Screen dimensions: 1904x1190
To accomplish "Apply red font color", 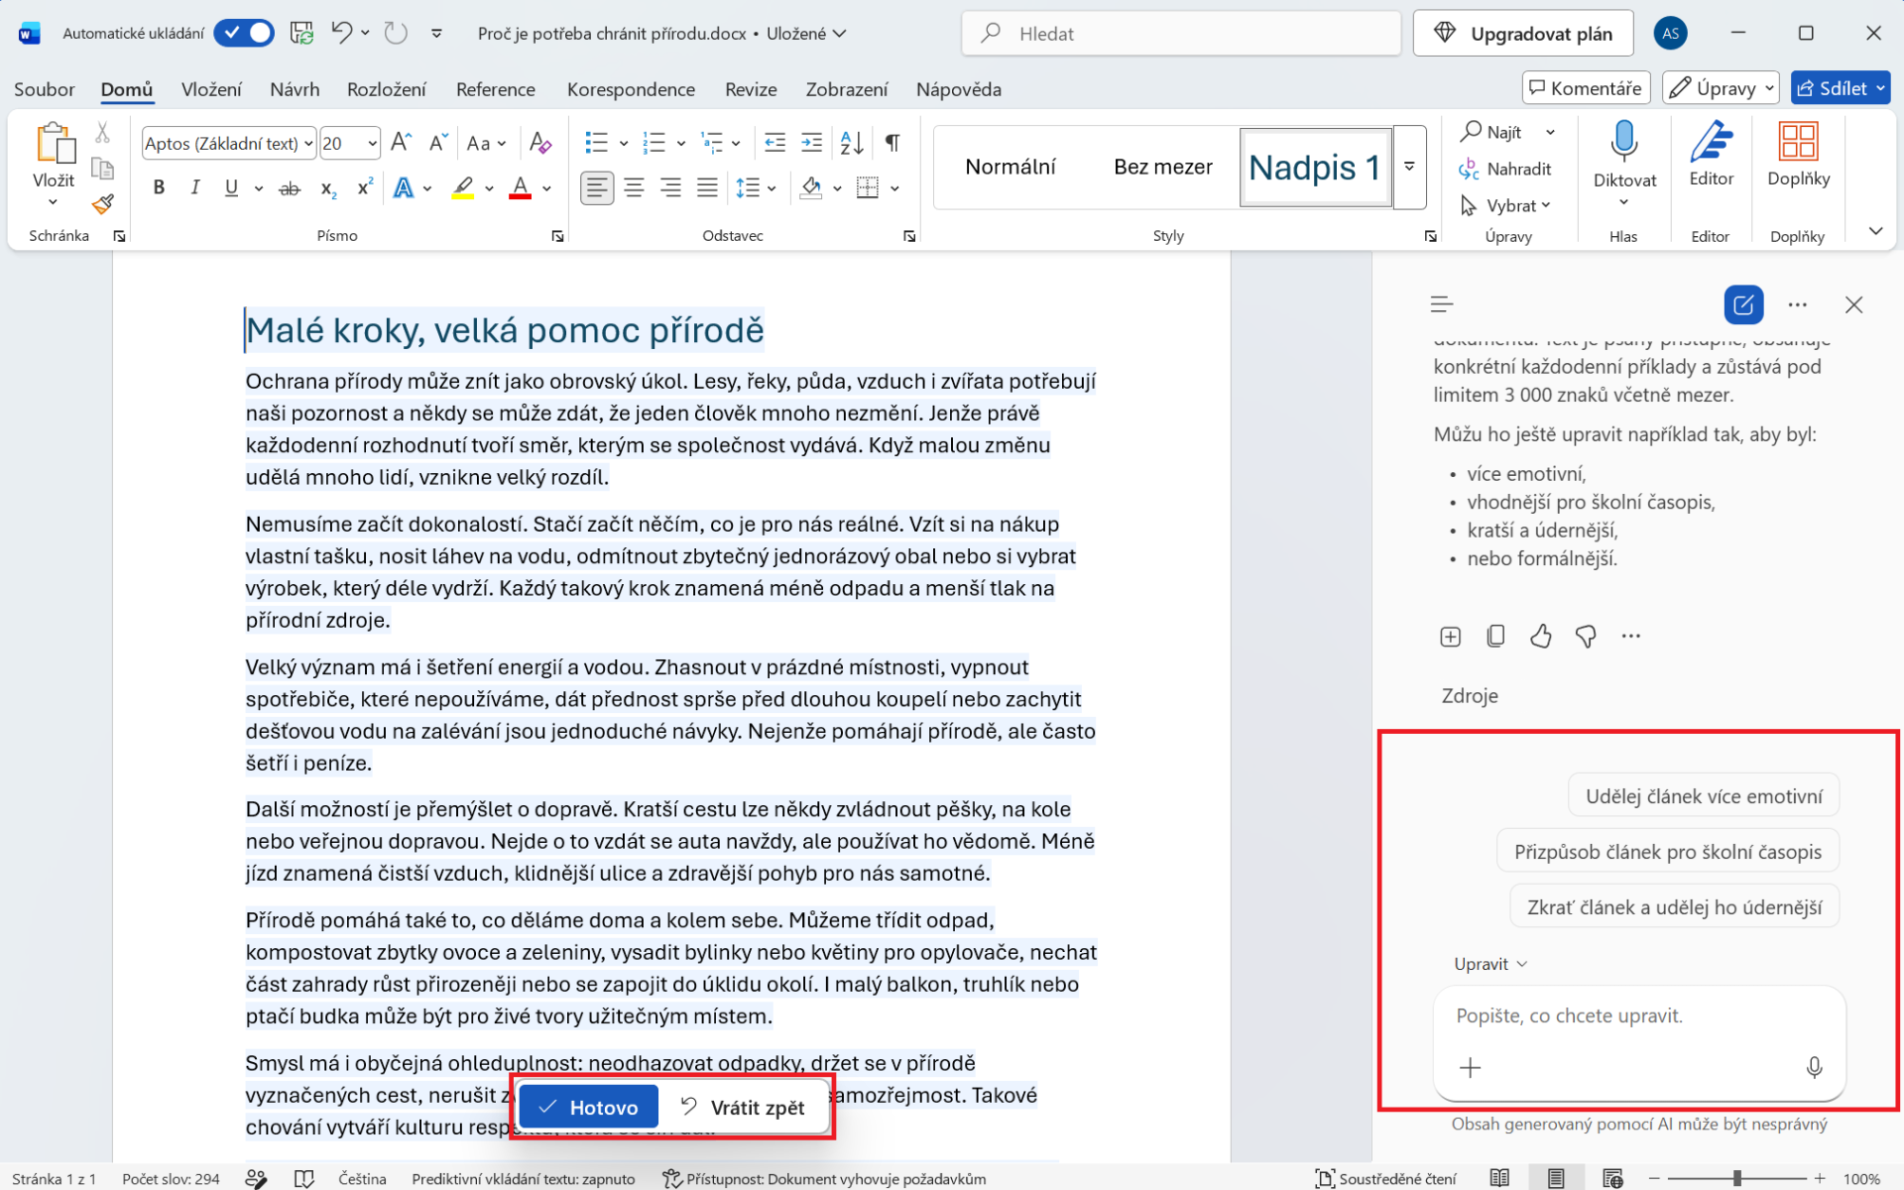I will click(x=520, y=187).
